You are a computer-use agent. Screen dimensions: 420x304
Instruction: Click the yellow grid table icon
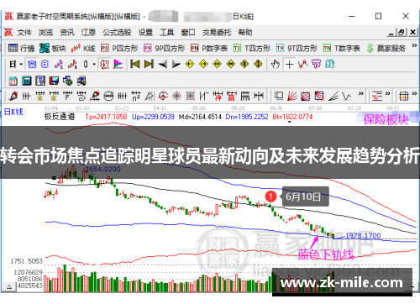pos(404,97)
